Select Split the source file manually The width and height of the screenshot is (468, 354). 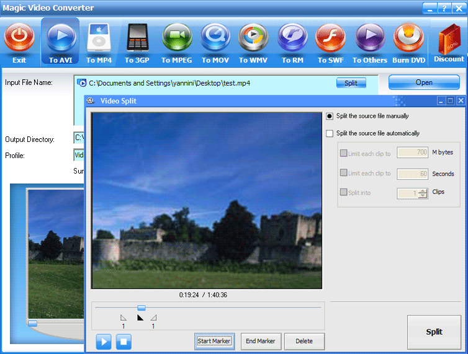click(330, 116)
